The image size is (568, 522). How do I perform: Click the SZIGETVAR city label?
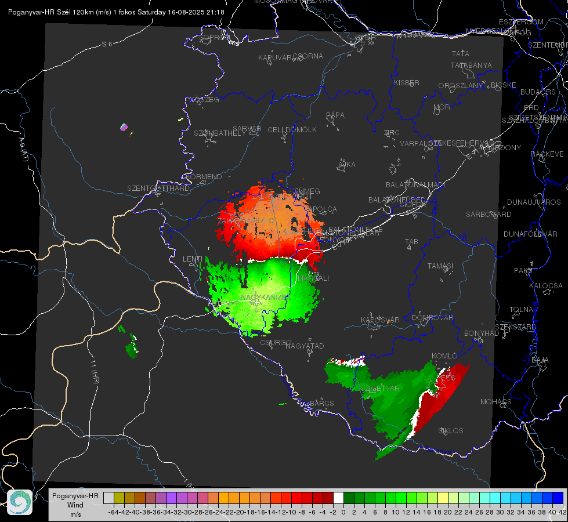point(379,388)
